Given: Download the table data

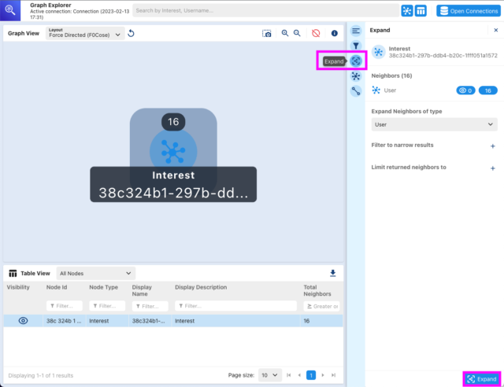Looking at the screenshot, I should coord(332,273).
